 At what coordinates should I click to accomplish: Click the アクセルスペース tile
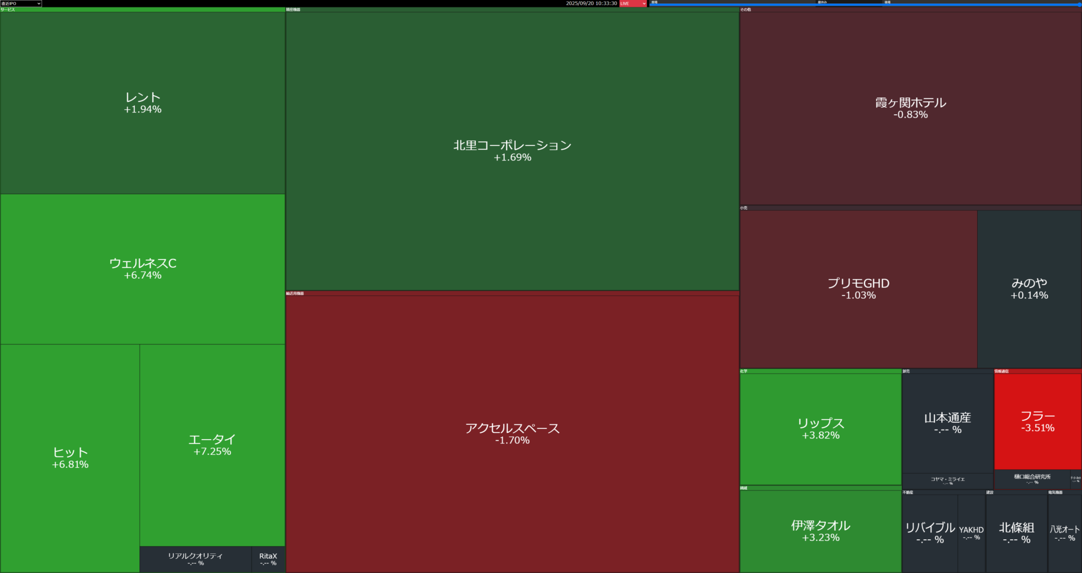(512, 433)
